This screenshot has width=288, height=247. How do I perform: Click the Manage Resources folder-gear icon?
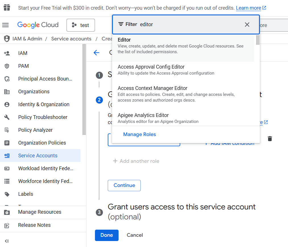[x=7, y=212]
